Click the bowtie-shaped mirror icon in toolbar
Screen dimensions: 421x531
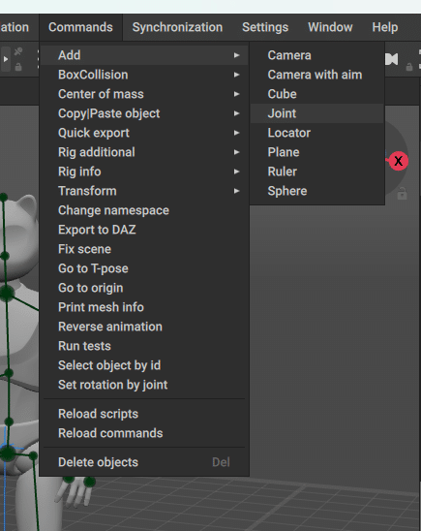point(392,59)
